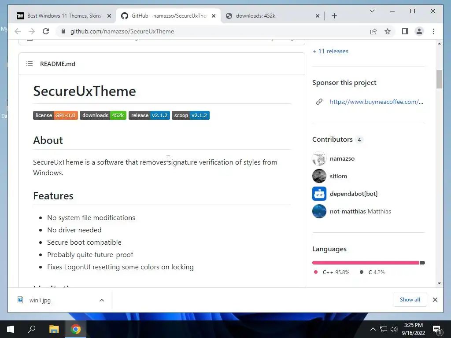Bookmark this page with star icon
Image resolution: width=451 pixels, height=338 pixels.
coord(388,31)
